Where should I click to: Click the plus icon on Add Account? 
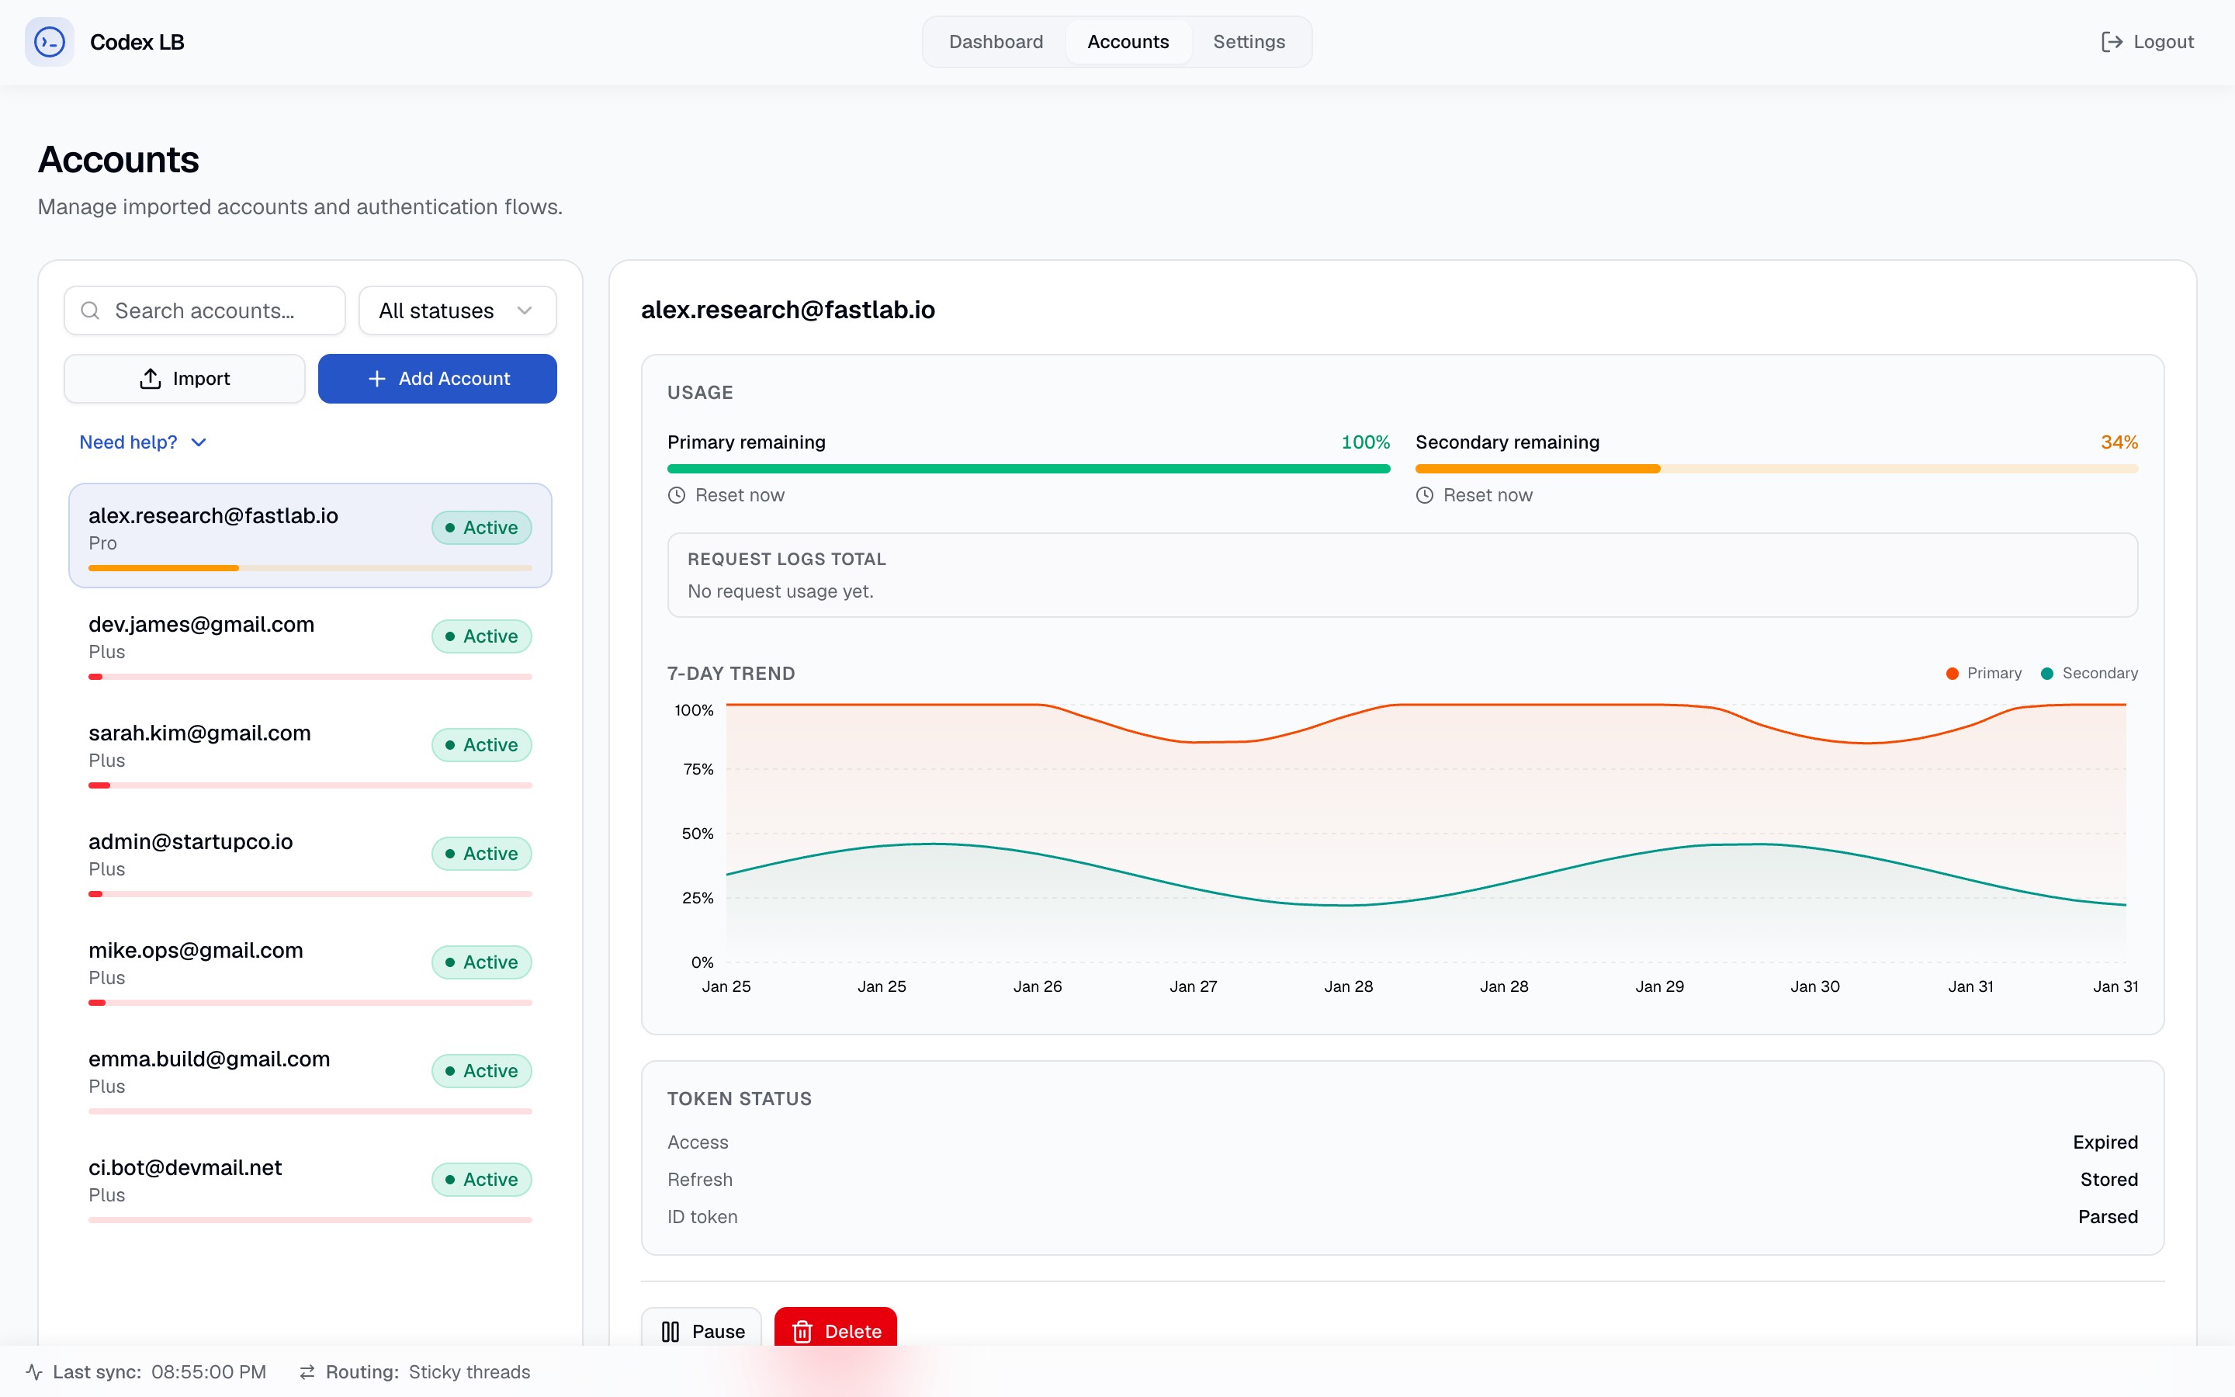pyautogui.click(x=377, y=379)
